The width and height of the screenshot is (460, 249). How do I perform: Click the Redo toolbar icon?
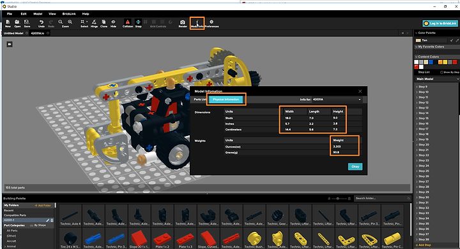tap(51, 24)
